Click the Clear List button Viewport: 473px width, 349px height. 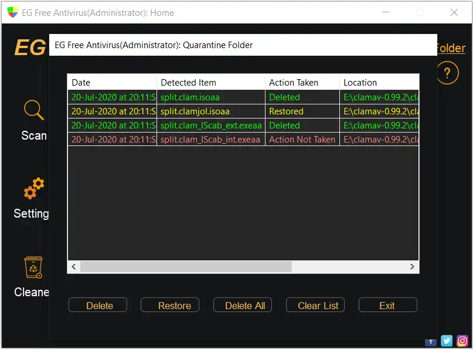[x=315, y=305]
